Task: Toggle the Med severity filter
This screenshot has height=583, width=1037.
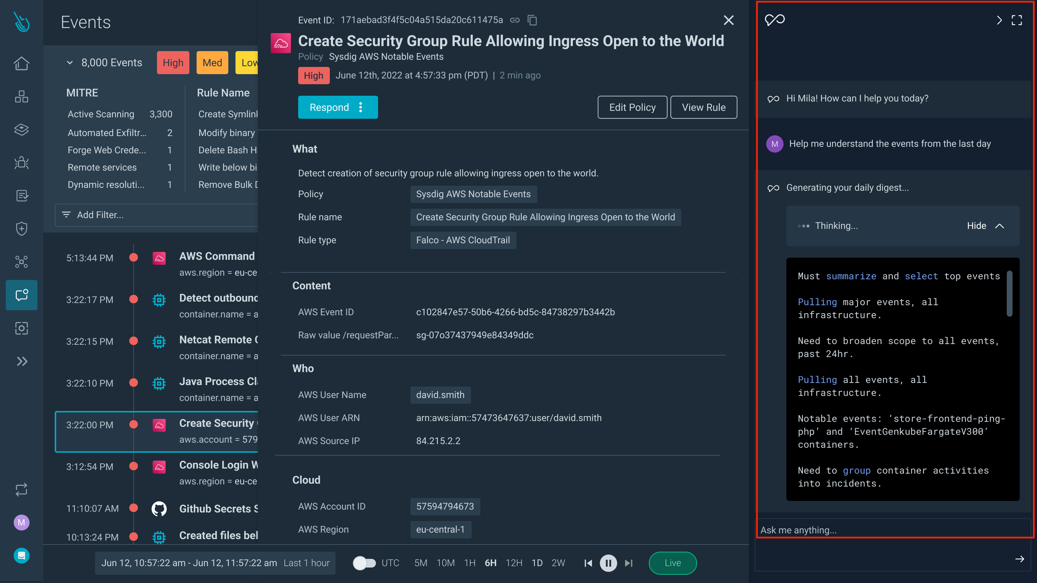Action: point(212,63)
